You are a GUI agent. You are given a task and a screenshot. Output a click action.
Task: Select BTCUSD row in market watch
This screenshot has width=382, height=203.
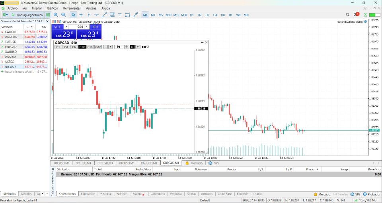24,66
